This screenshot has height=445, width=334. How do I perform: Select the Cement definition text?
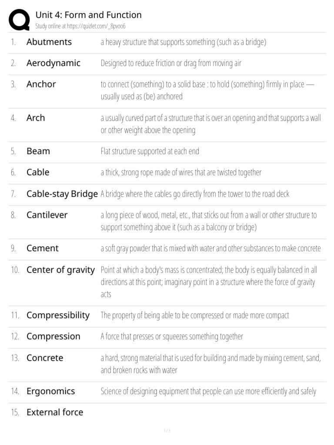click(x=210, y=248)
